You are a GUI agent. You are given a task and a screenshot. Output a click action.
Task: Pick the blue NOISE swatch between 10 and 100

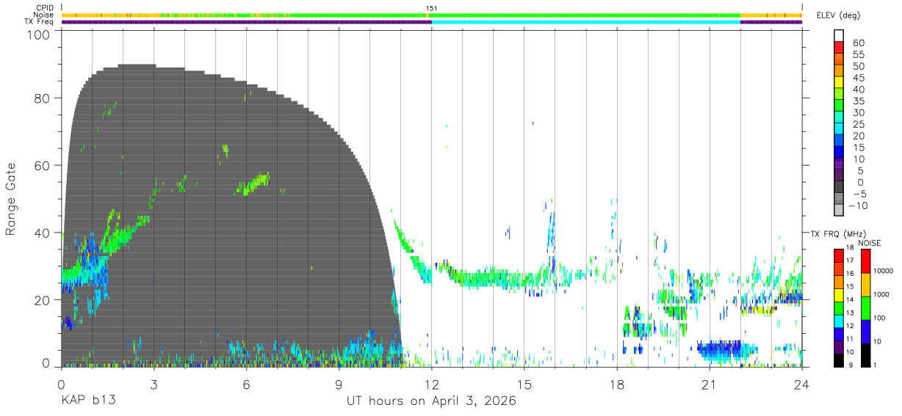pos(865,332)
